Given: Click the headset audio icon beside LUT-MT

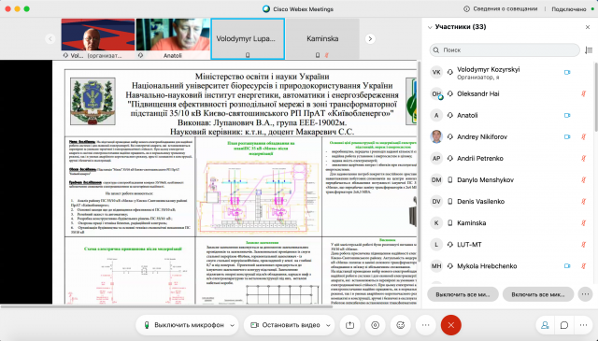Looking at the screenshot, I should 450,245.
